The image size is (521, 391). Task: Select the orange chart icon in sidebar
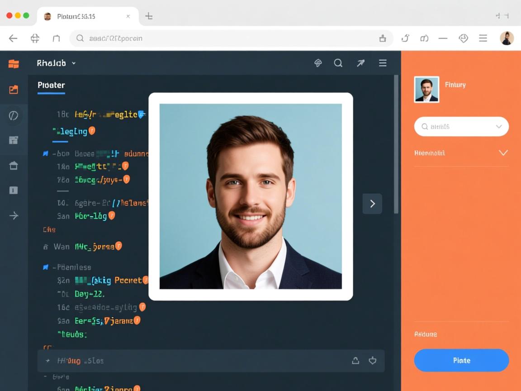click(14, 90)
